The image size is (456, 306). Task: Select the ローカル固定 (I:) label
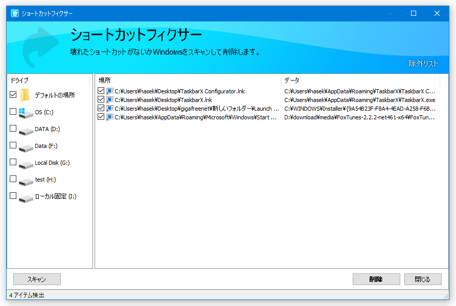pyautogui.click(x=56, y=196)
